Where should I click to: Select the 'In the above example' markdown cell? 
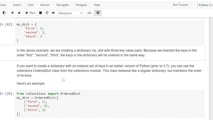tap(103, 53)
